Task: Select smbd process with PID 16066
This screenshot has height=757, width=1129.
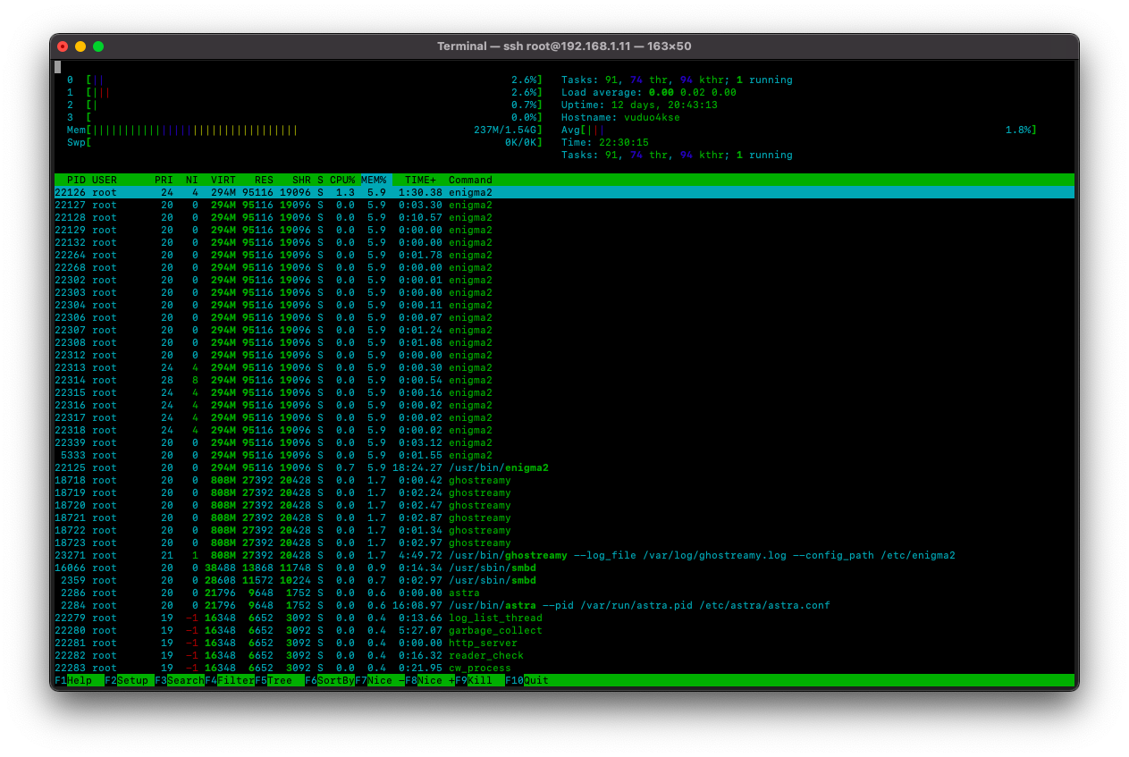Action: [564, 568]
